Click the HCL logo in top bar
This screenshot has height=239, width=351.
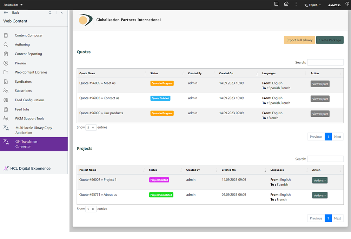coord(335,5)
